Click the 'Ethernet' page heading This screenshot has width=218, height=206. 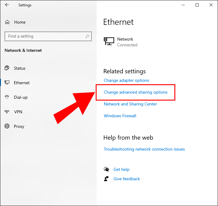pyautogui.click(x=118, y=22)
